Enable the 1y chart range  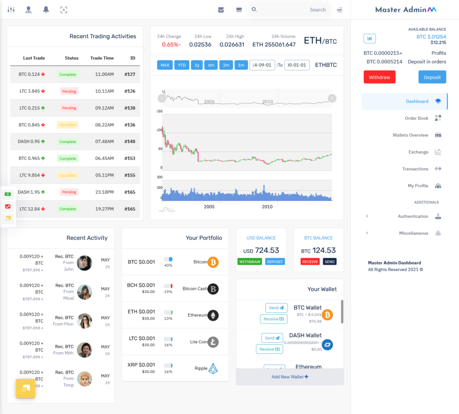coord(196,65)
